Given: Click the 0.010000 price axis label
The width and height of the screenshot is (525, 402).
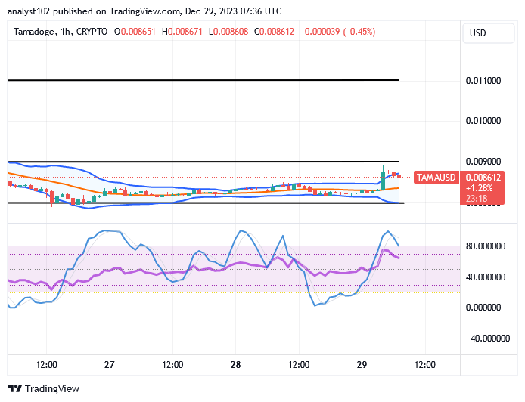Looking at the screenshot, I should pyautogui.click(x=483, y=121).
